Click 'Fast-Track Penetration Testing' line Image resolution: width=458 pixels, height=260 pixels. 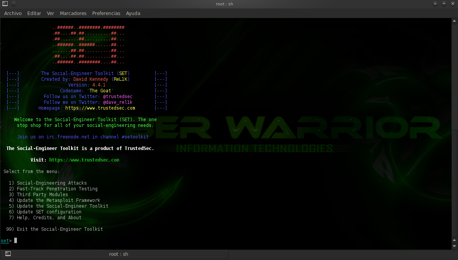point(53,189)
